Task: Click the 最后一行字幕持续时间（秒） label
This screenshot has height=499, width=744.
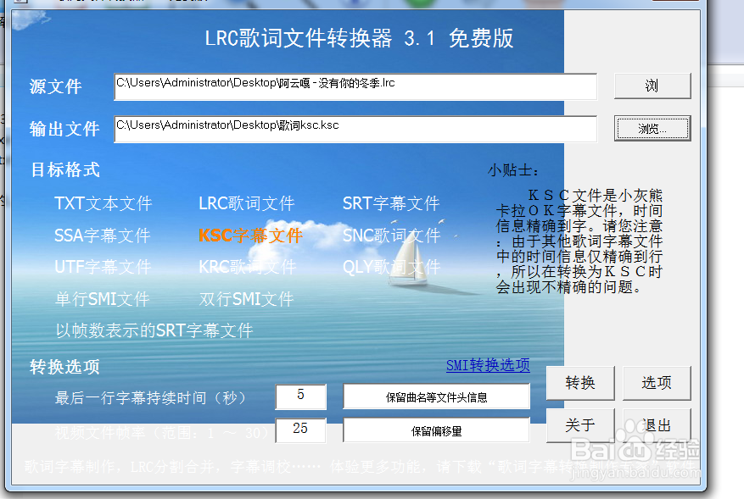Action: (x=150, y=397)
